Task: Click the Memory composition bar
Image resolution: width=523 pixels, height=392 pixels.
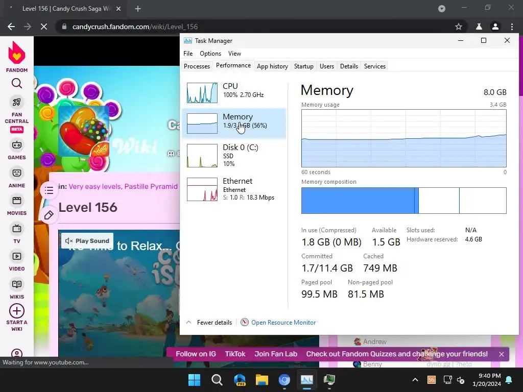Action: [x=403, y=200]
